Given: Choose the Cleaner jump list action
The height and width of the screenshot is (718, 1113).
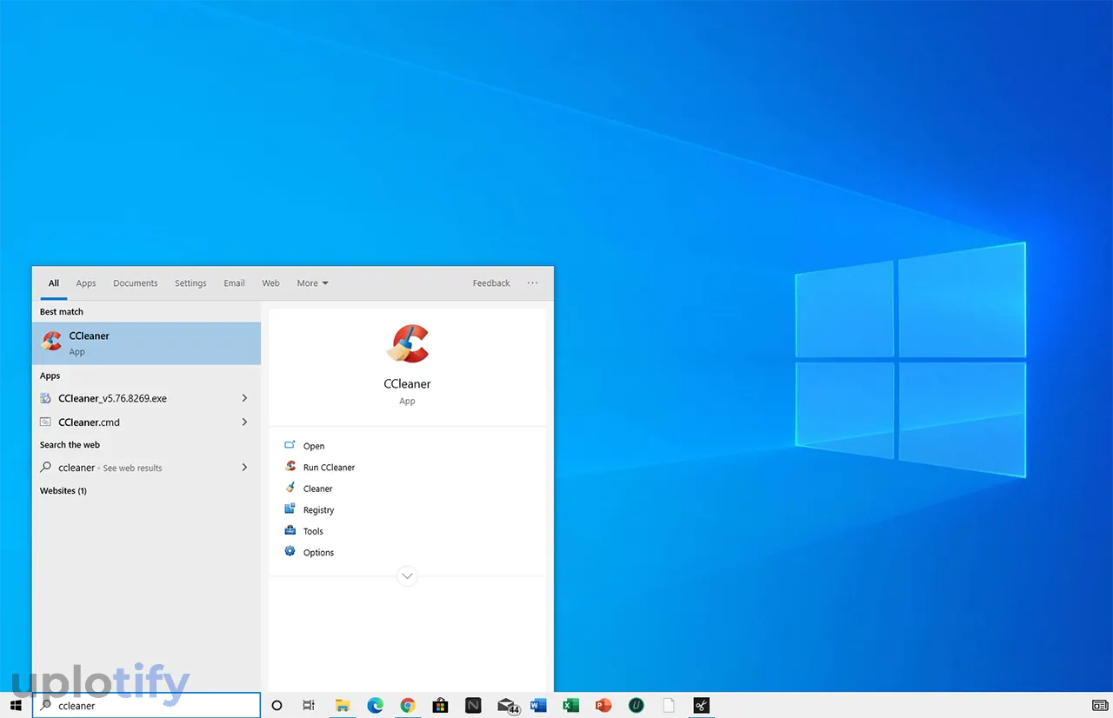Looking at the screenshot, I should pos(317,489).
